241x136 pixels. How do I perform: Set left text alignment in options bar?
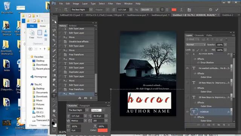tap(158, 10)
